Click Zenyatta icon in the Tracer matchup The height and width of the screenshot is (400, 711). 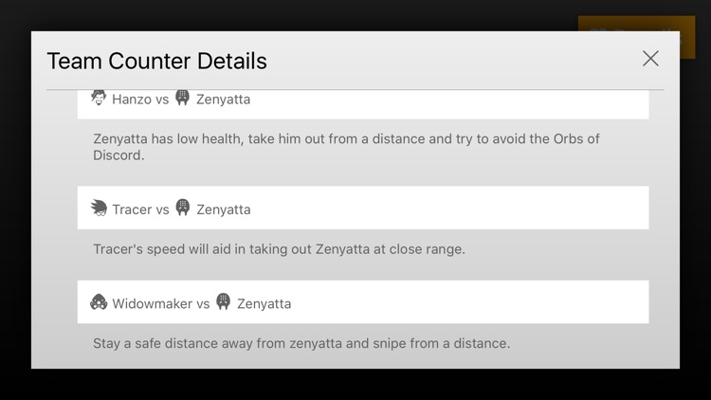tap(183, 209)
